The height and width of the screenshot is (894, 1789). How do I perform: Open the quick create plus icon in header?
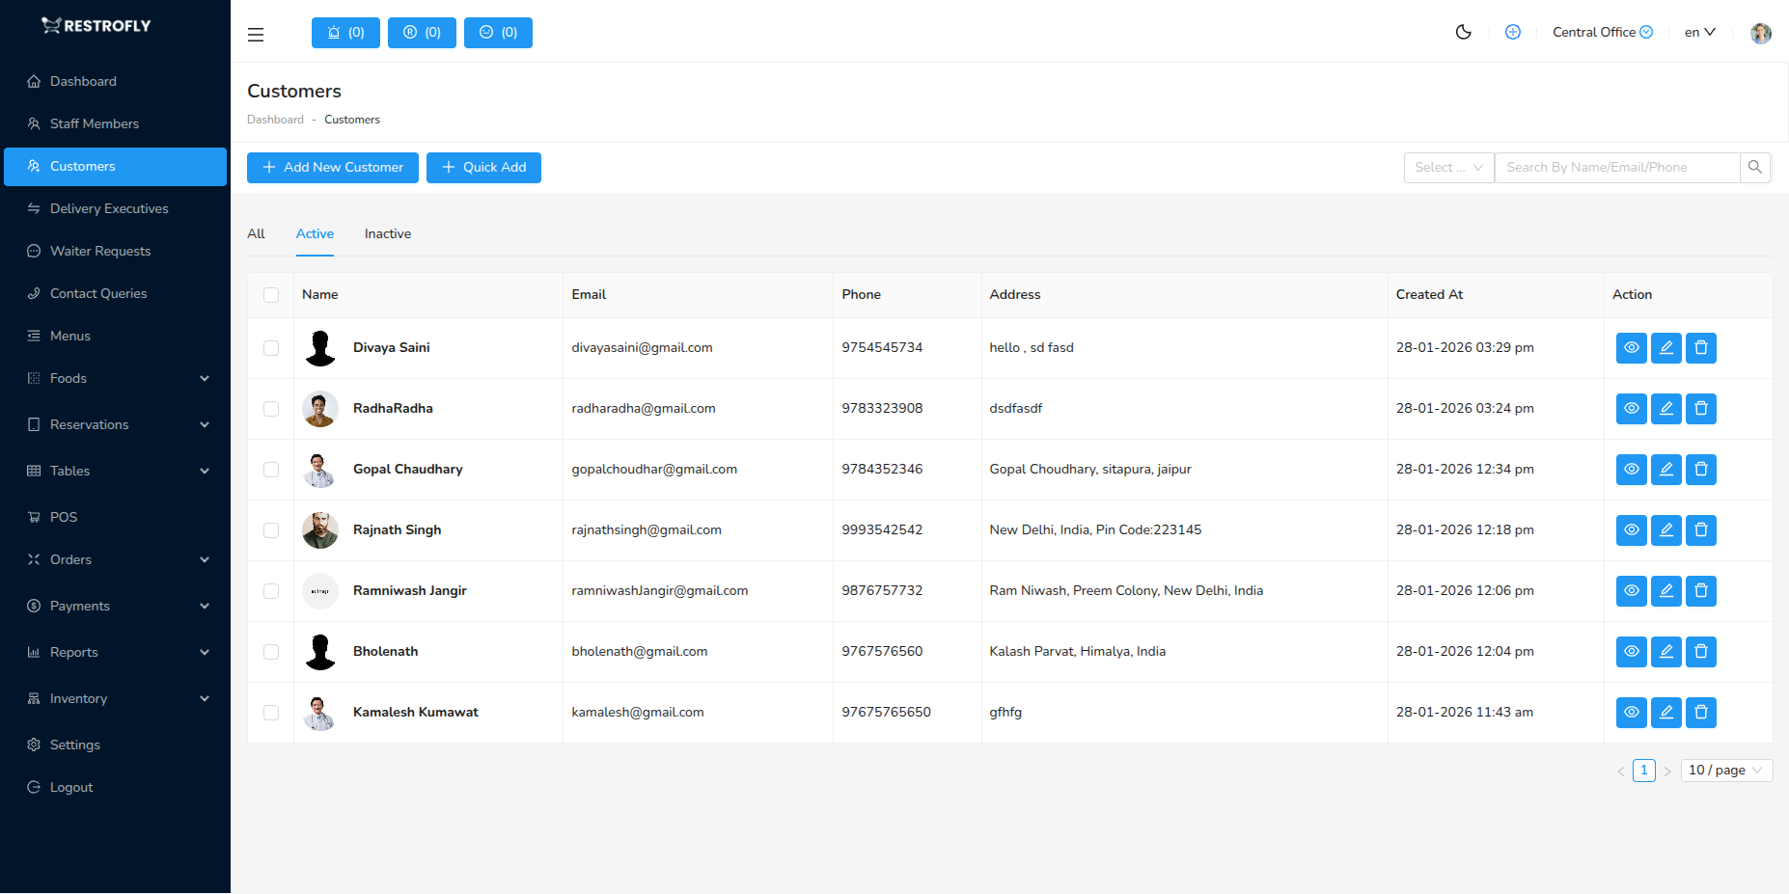[1512, 32]
